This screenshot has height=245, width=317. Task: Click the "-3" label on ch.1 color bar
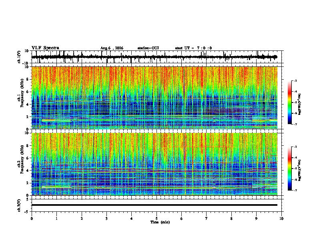coord(295,80)
